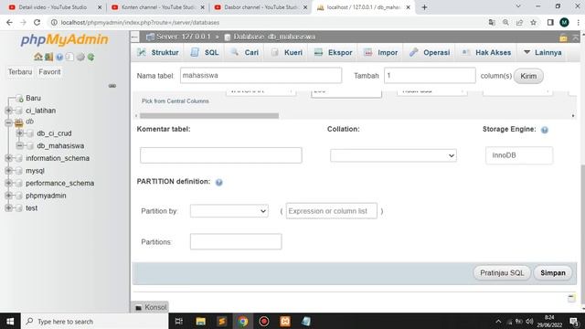Screen dimensions: 585x329
Task: Click browser zoom magnifier icon
Action: (x=505, y=22)
